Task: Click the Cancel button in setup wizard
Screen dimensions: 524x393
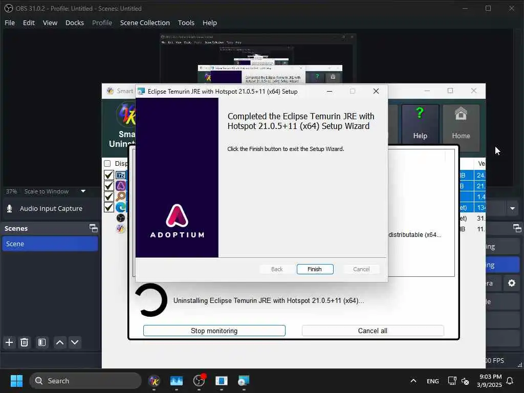Action: 361,269
